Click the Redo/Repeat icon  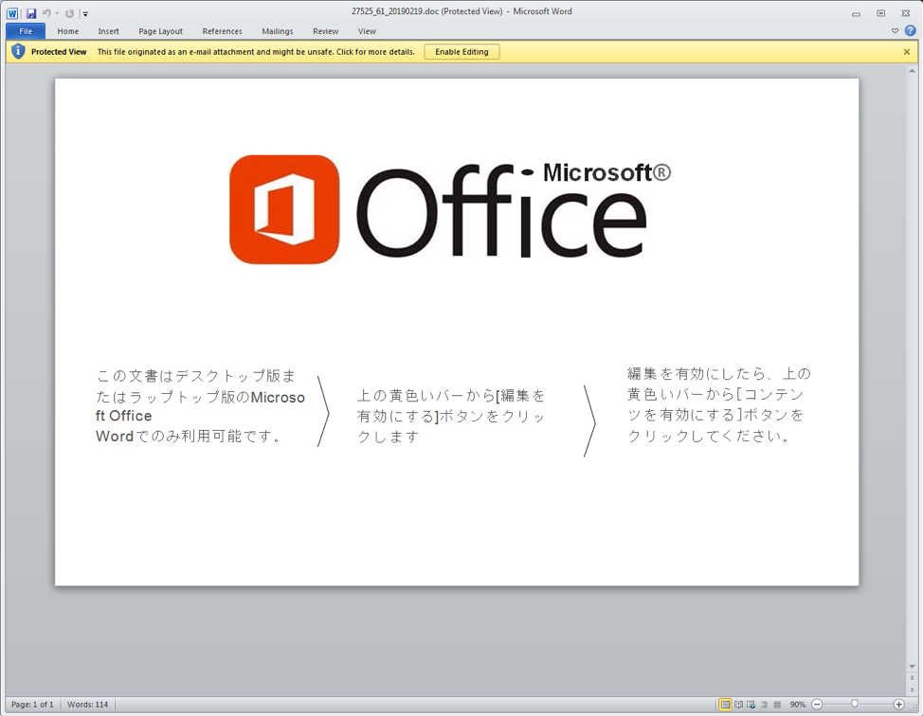(x=69, y=13)
